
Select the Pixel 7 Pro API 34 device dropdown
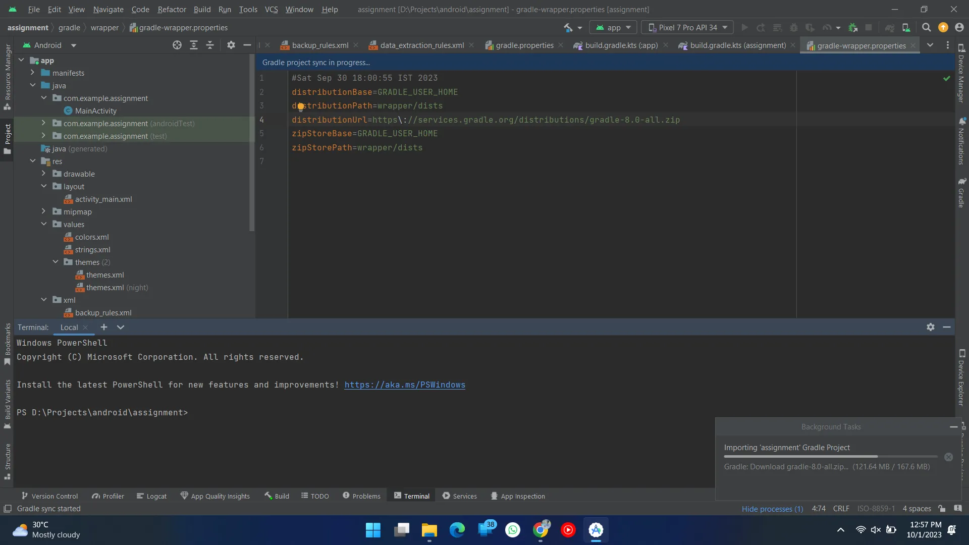pos(687,27)
